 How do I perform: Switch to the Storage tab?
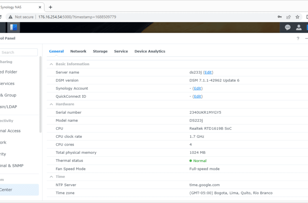(x=100, y=51)
